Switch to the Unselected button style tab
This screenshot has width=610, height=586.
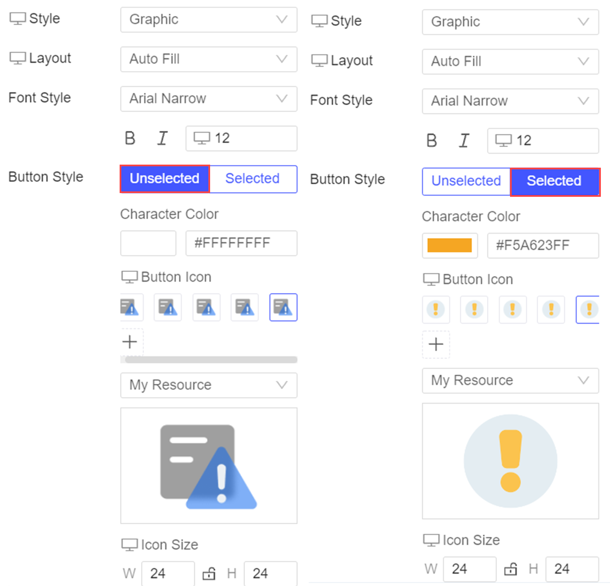pyautogui.click(x=164, y=179)
